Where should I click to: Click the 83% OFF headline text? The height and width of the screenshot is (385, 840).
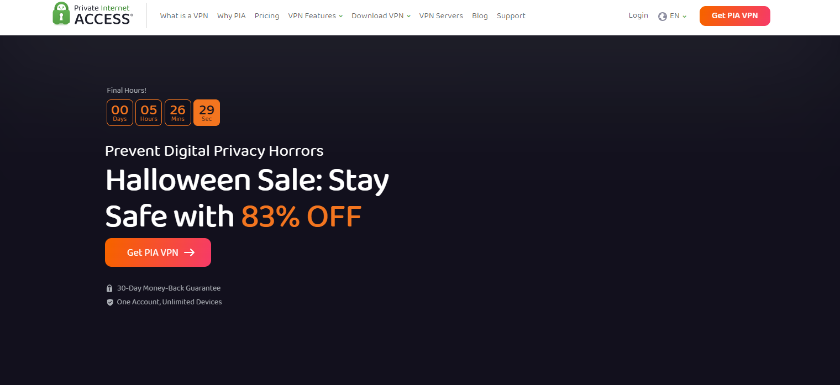pos(301,217)
